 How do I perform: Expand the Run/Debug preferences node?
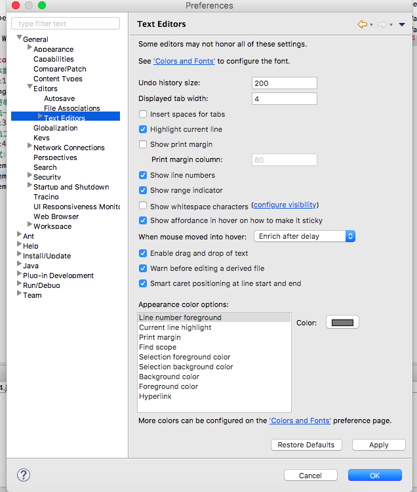point(19,283)
